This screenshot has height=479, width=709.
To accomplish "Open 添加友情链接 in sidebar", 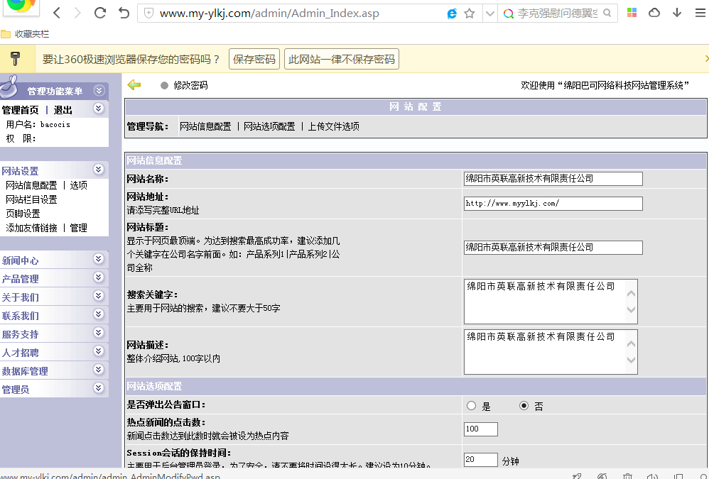I will click(x=32, y=228).
